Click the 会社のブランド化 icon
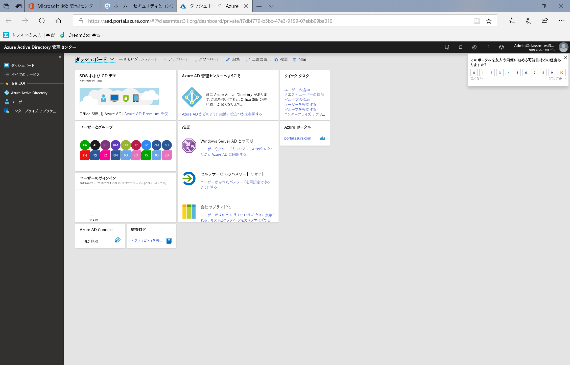This screenshot has height=365, width=570. point(189,211)
